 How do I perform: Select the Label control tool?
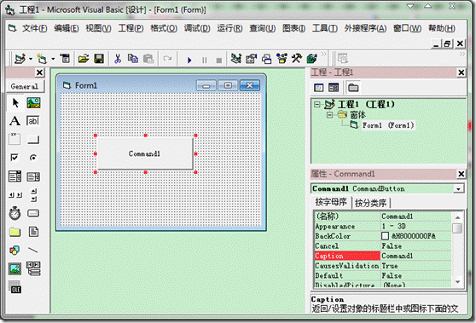click(x=15, y=121)
